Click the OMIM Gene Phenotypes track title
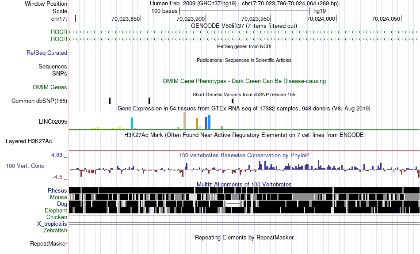Screen dimensions: 420x254 (244, 81)
